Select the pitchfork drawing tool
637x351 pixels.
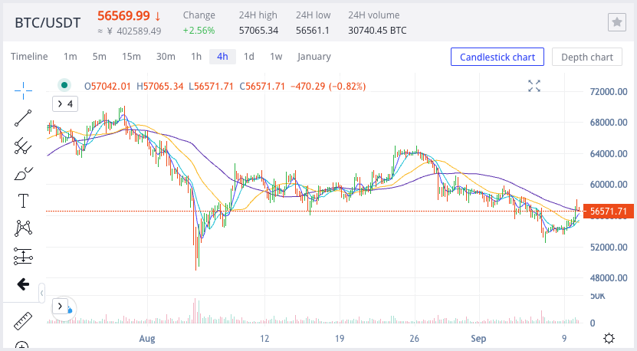point(23,146)
